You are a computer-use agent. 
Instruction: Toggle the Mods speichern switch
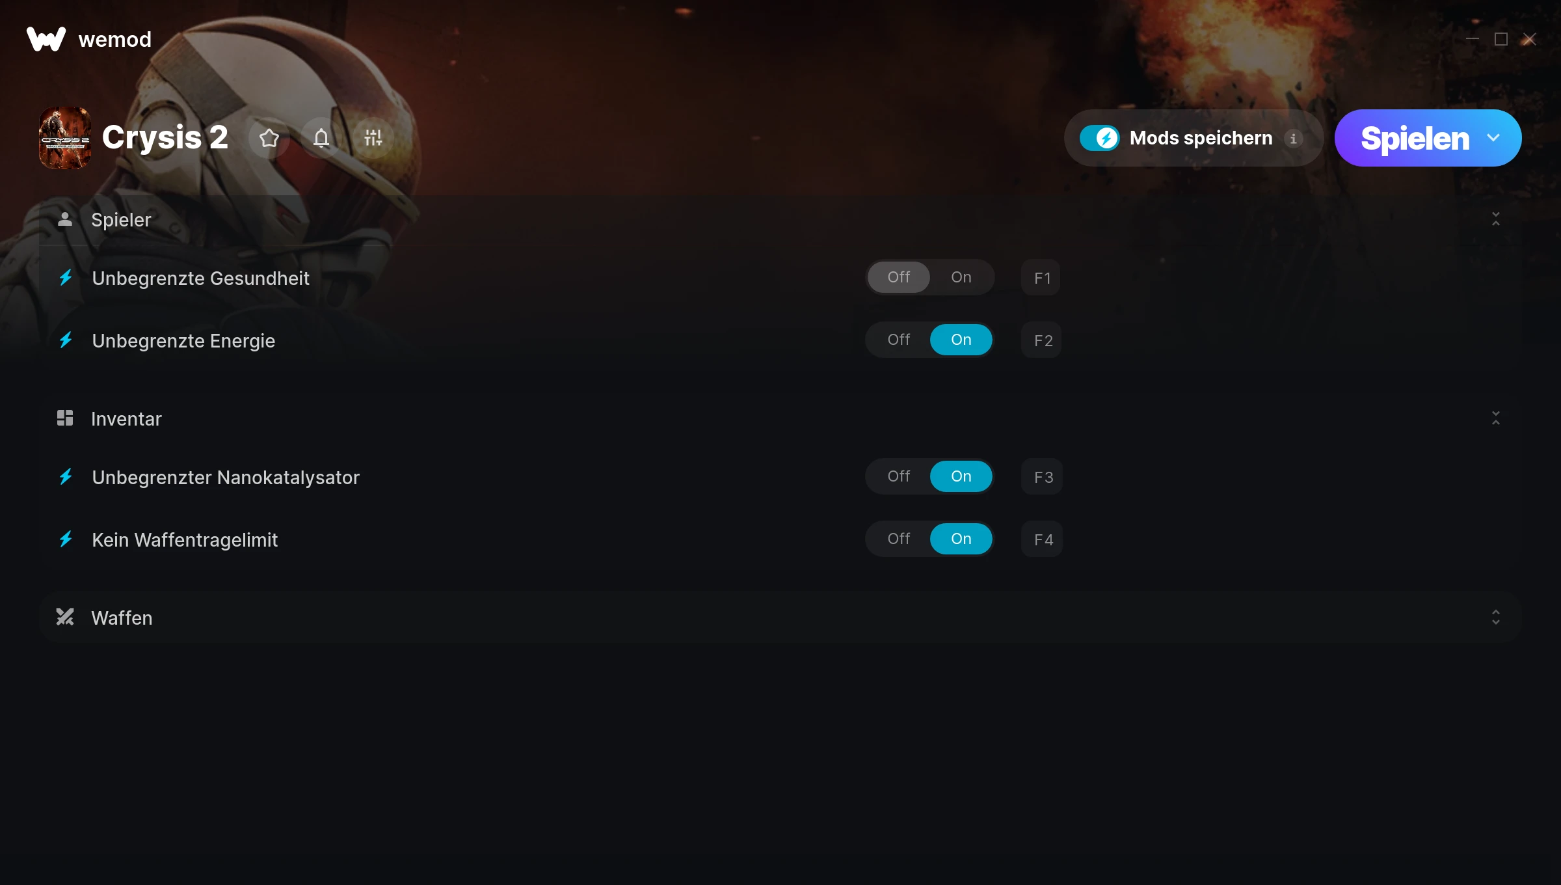point(1099,138)
